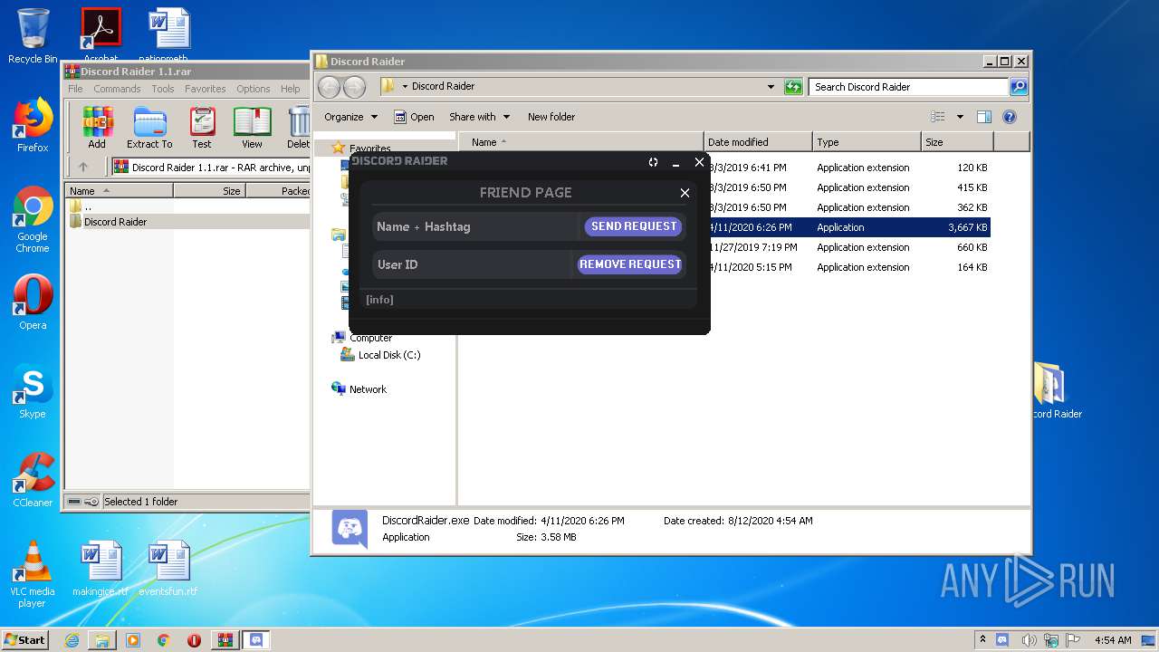
Task: Click Delete icon in WinRAR toolbar
Action: [298, 128]
